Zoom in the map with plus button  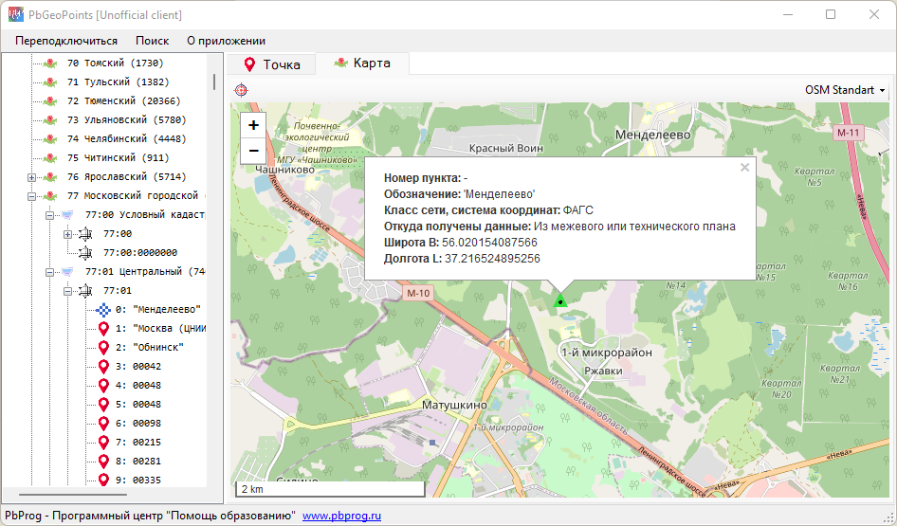(x=253, y=125)
